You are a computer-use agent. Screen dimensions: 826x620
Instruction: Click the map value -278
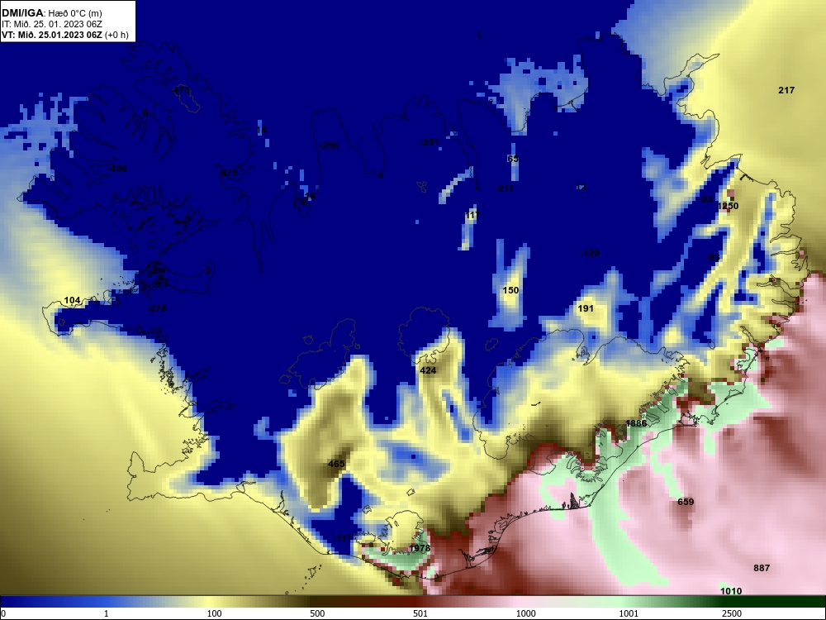coord(157,308)
